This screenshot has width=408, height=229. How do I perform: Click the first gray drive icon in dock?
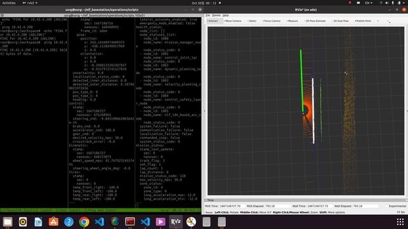(x=207, y=222)
